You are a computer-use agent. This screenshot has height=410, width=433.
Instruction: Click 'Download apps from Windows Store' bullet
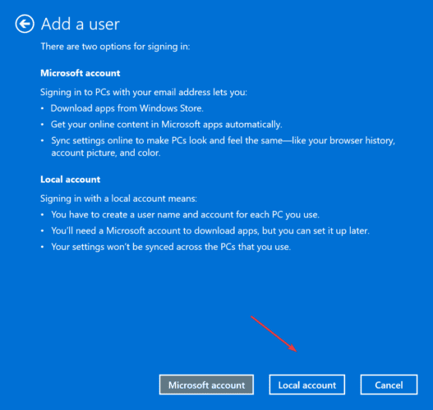point(127,108)
